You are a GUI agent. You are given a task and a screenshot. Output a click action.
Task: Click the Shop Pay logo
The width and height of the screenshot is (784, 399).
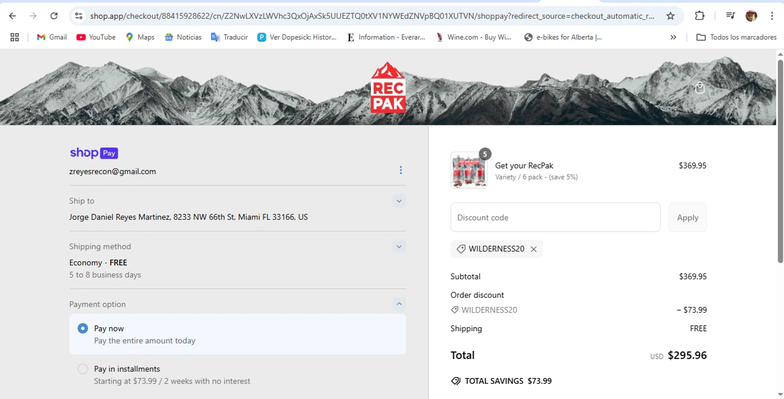click(x=94, y=153)
